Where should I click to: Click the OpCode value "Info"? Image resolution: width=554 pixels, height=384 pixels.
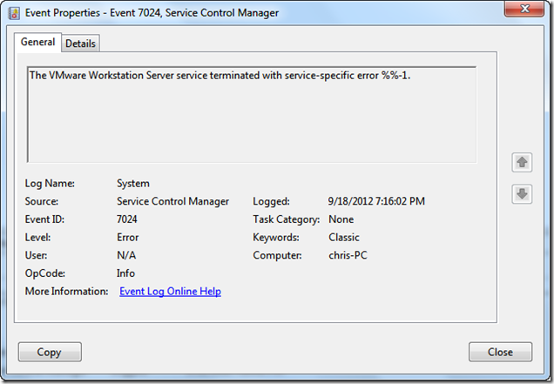coord(126,273)
